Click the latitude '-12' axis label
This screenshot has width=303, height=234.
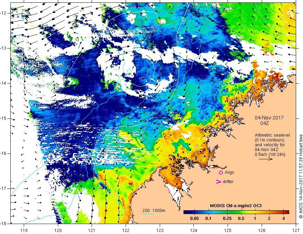click(3, 13)
